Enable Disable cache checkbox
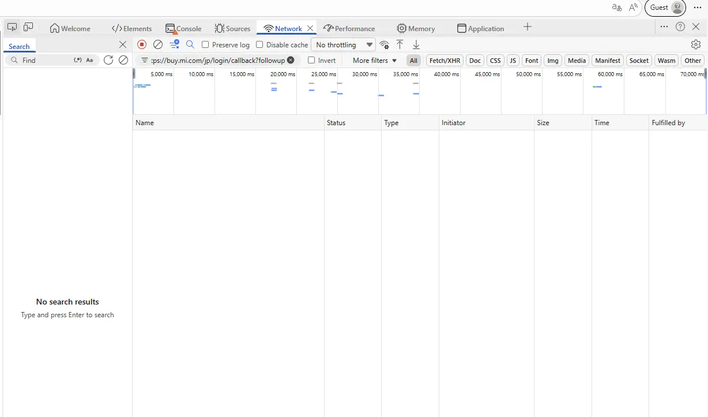 (259, 44)
